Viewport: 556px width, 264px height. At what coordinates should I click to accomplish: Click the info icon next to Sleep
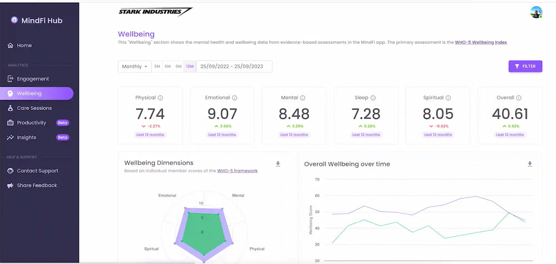coord(373,98)
